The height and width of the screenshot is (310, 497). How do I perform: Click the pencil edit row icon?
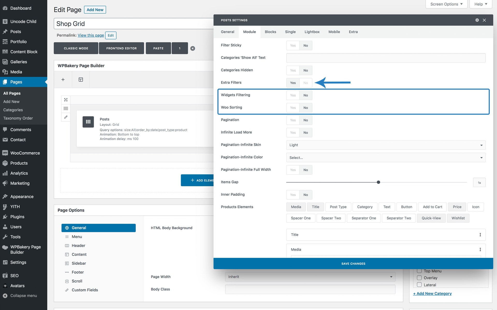tap(66, 117)
